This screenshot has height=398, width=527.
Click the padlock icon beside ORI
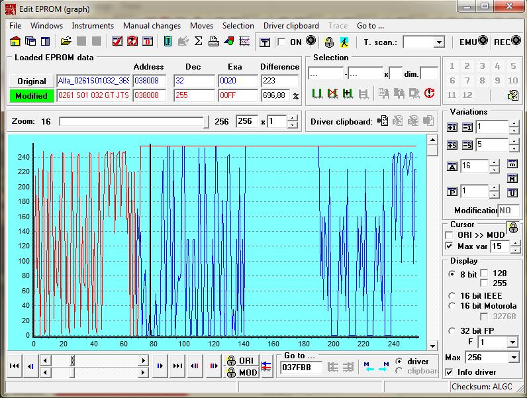pyautogui.click(x=230, y=361)
